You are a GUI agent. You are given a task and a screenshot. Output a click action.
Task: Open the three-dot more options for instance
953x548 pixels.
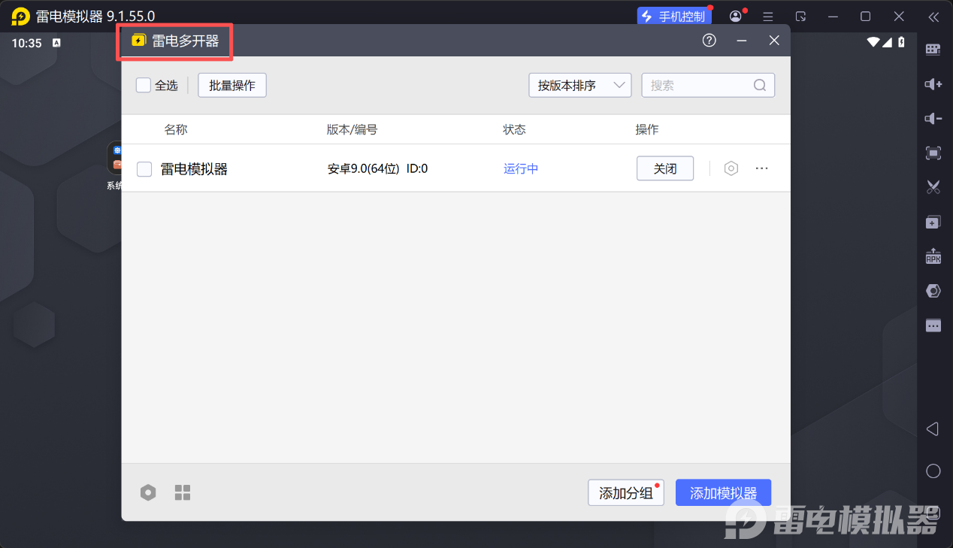click(x=761, y=168)
